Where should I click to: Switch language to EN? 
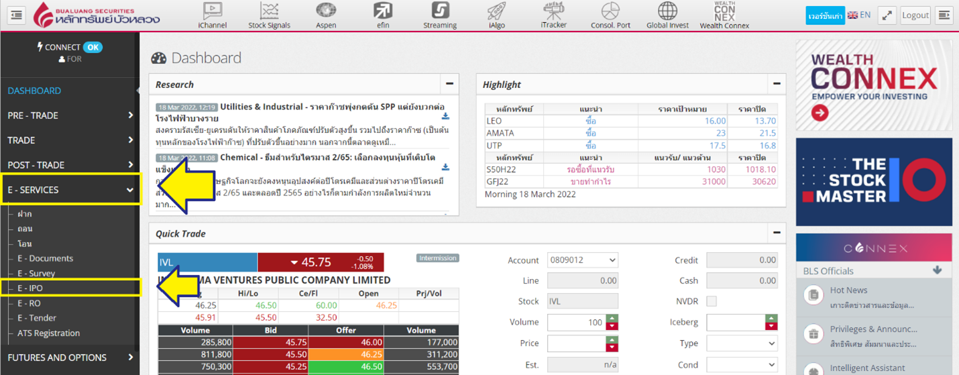(x=859, y=15)
